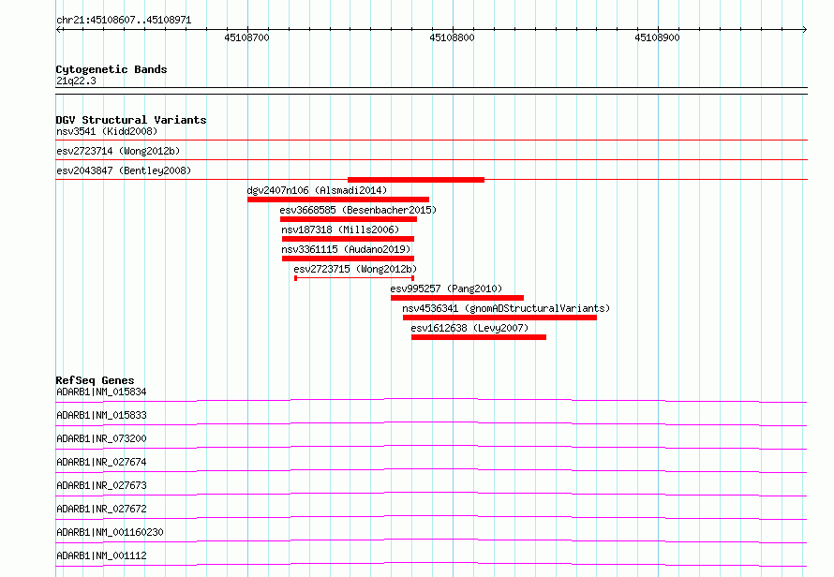This screenshot has width=834, height=577.
Task: Open the nsv4536341 (gnomADStructuralVariants) label
Action: [x=506, y=308]
